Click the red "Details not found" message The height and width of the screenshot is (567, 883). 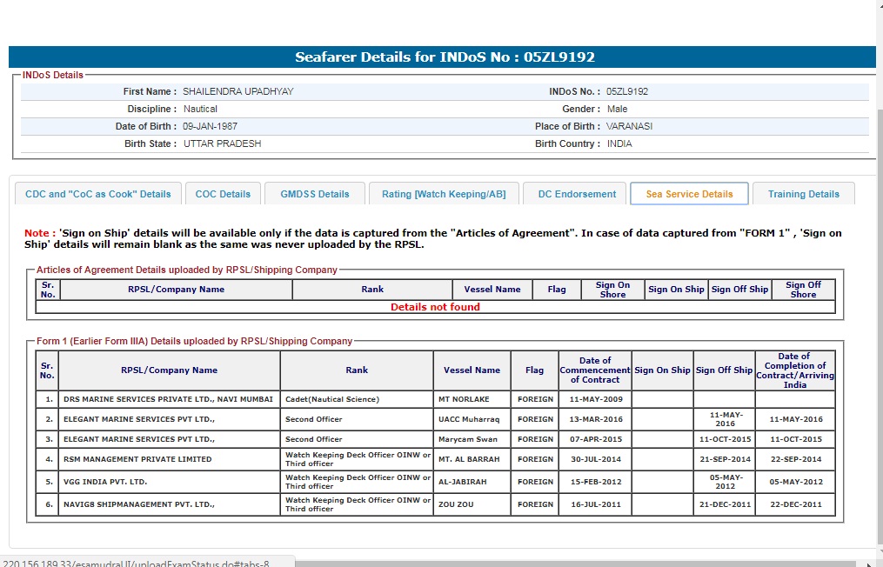[x=435, y=307]
